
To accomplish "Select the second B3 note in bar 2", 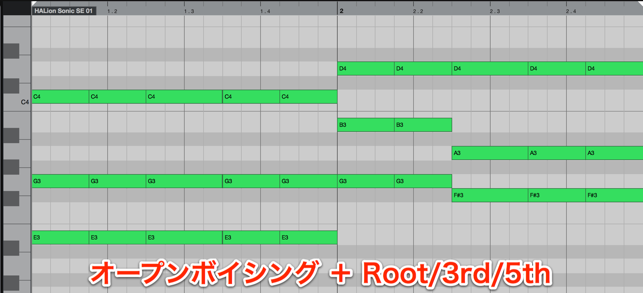I will (423, 125).
